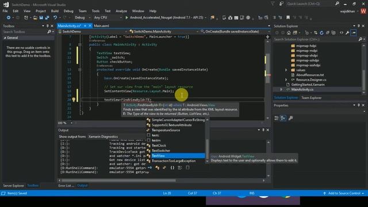Click the Quick Launch search field

(x=310, y=4)
